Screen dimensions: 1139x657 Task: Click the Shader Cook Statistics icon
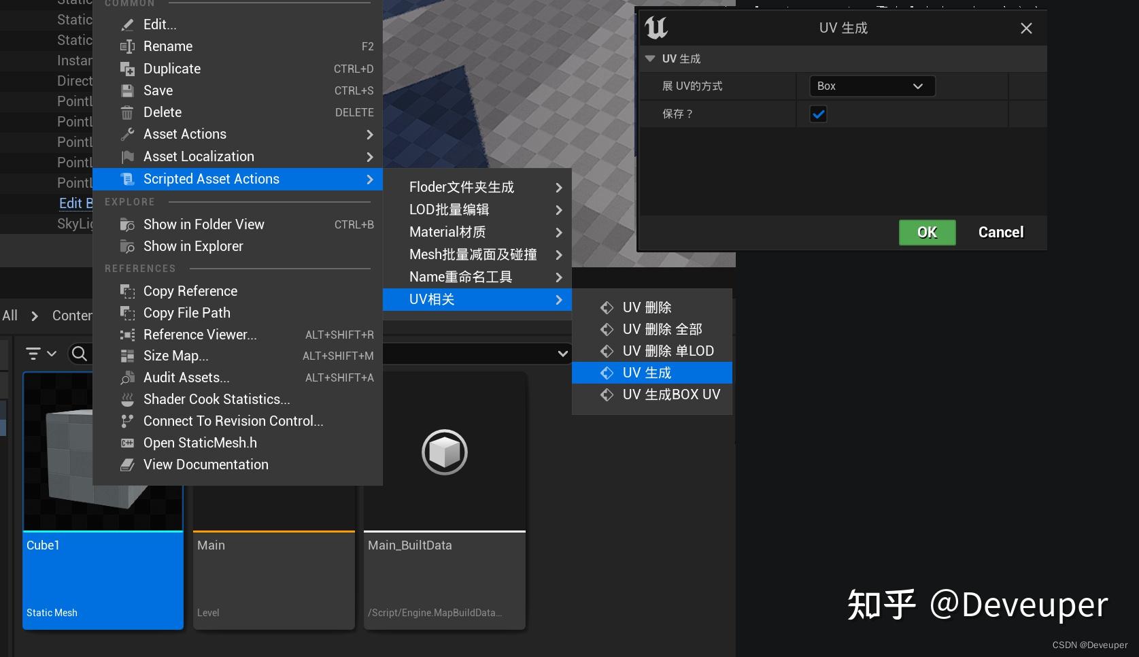(x=127, y=399)
